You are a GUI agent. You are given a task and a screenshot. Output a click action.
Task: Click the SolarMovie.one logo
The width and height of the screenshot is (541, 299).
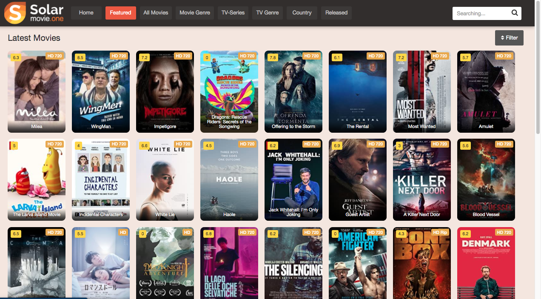34,13
